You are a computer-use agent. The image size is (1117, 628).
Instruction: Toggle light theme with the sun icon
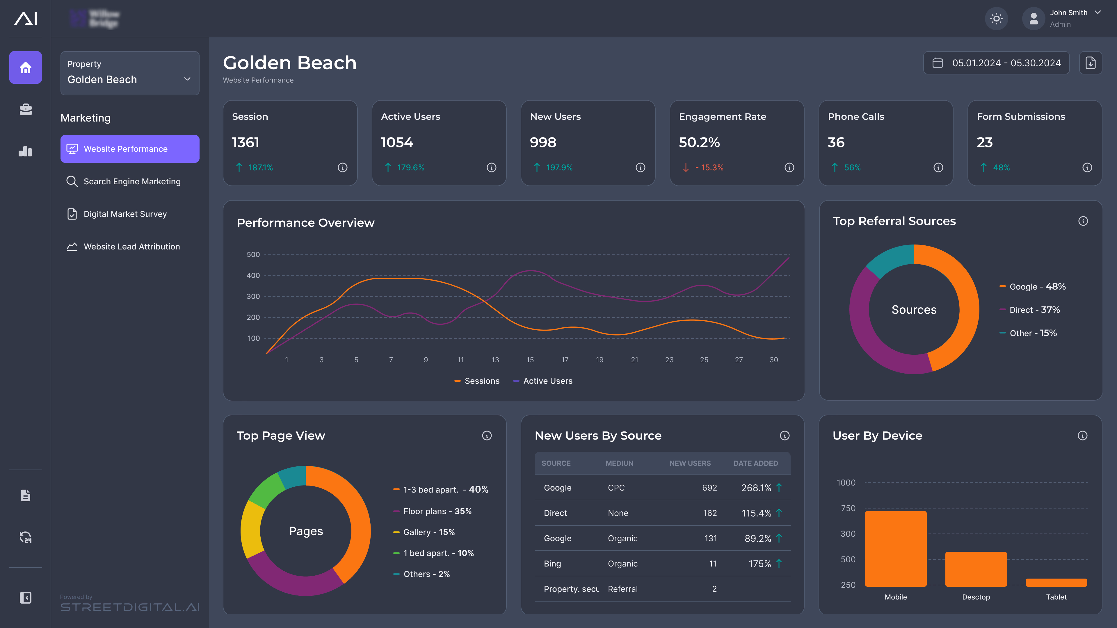pos(997,19)
